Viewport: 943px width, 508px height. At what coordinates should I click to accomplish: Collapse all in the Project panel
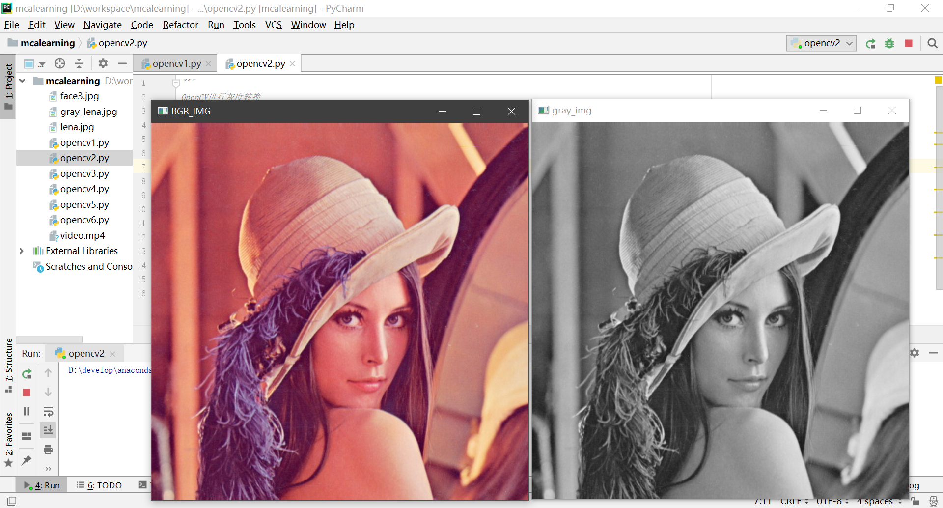pyautogui.click(x=79, y=63)
